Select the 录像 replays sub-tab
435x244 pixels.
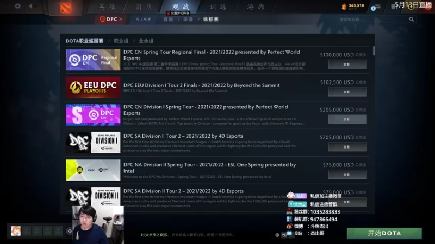click(188, 19)
